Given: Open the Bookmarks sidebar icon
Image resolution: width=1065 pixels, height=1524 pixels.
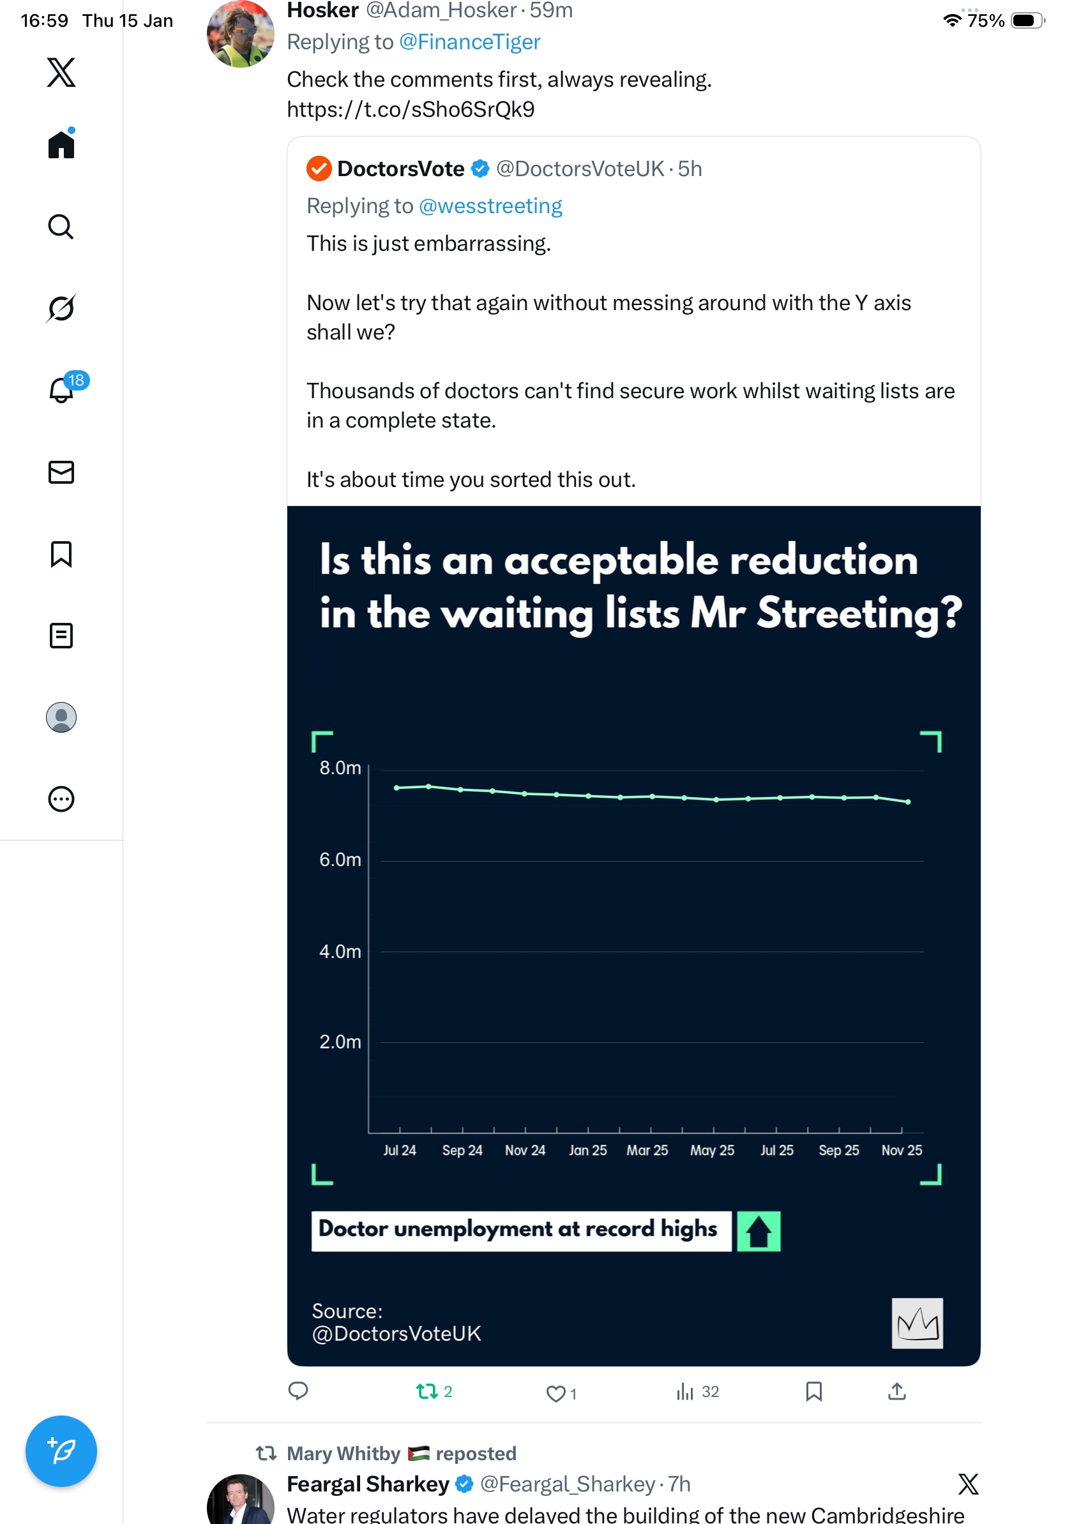Looking at the screenshot, I should 61,554.
